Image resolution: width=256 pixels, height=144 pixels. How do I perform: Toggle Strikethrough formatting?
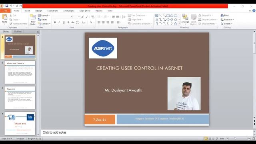(73, 22)
